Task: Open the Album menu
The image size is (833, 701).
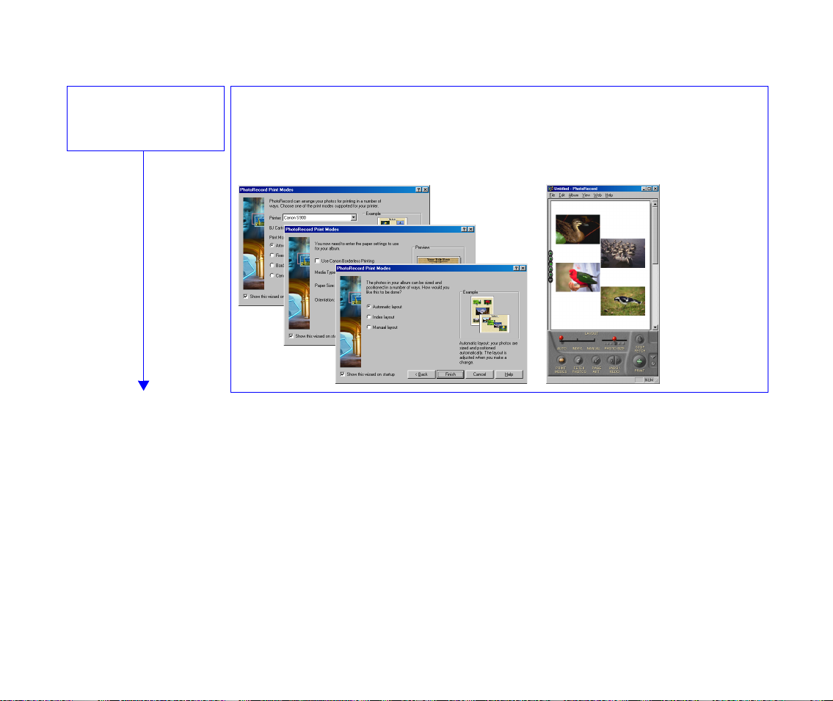Action: point(573,195)
